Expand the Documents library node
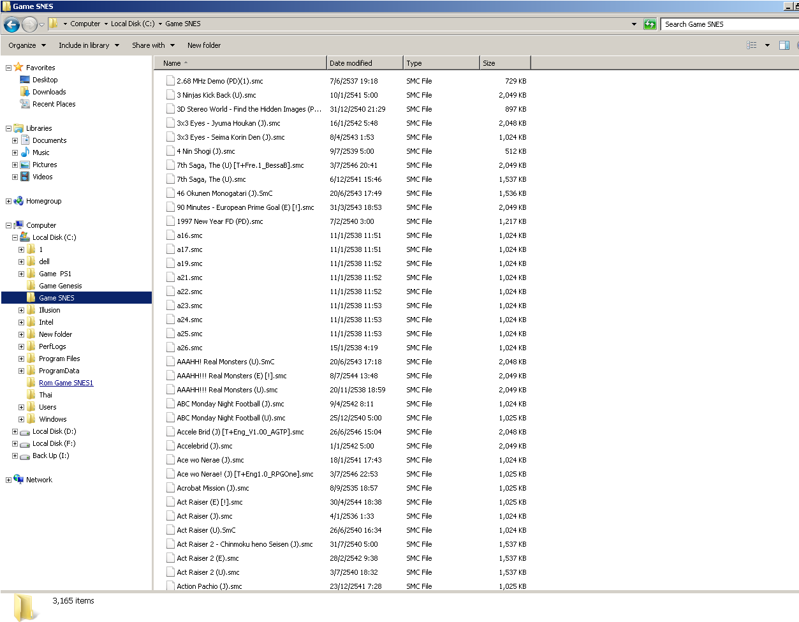 [15, 140]
